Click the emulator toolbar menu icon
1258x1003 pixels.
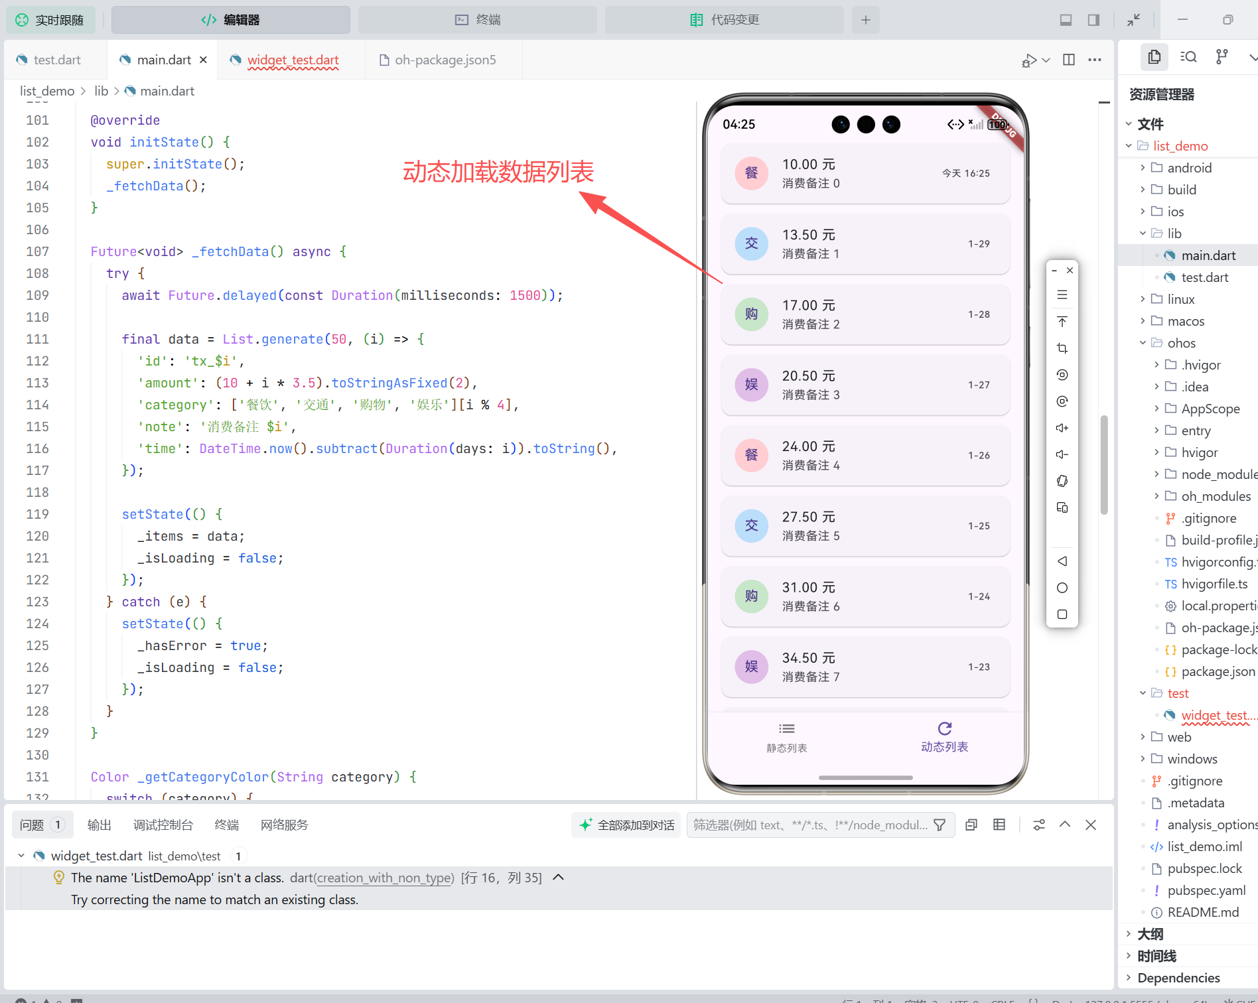point(1062,295)
